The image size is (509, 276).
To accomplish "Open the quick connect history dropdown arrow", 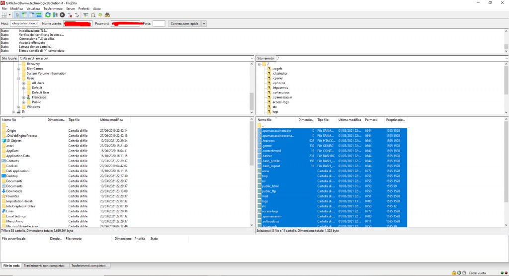I will [204, 24].
